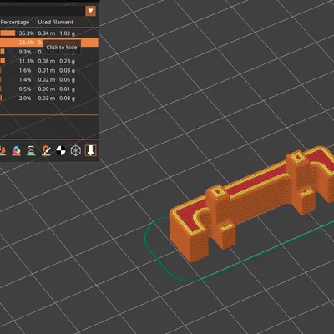This screenshot has width=334, height=334.
Task: Open the view type dropdown arrow
Action: [90, 11]
